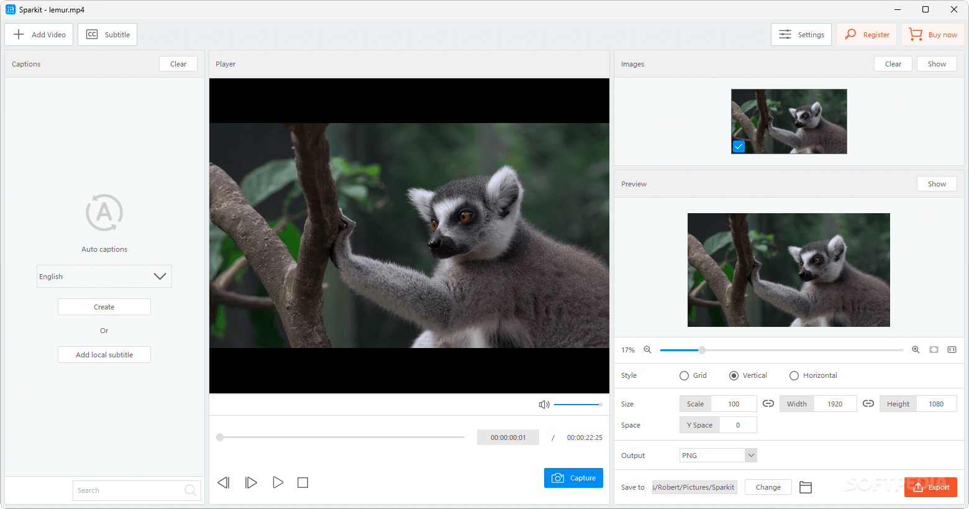Open the output folder icon
This screenshot has height=509, width=969.
(x=806, y=487)
